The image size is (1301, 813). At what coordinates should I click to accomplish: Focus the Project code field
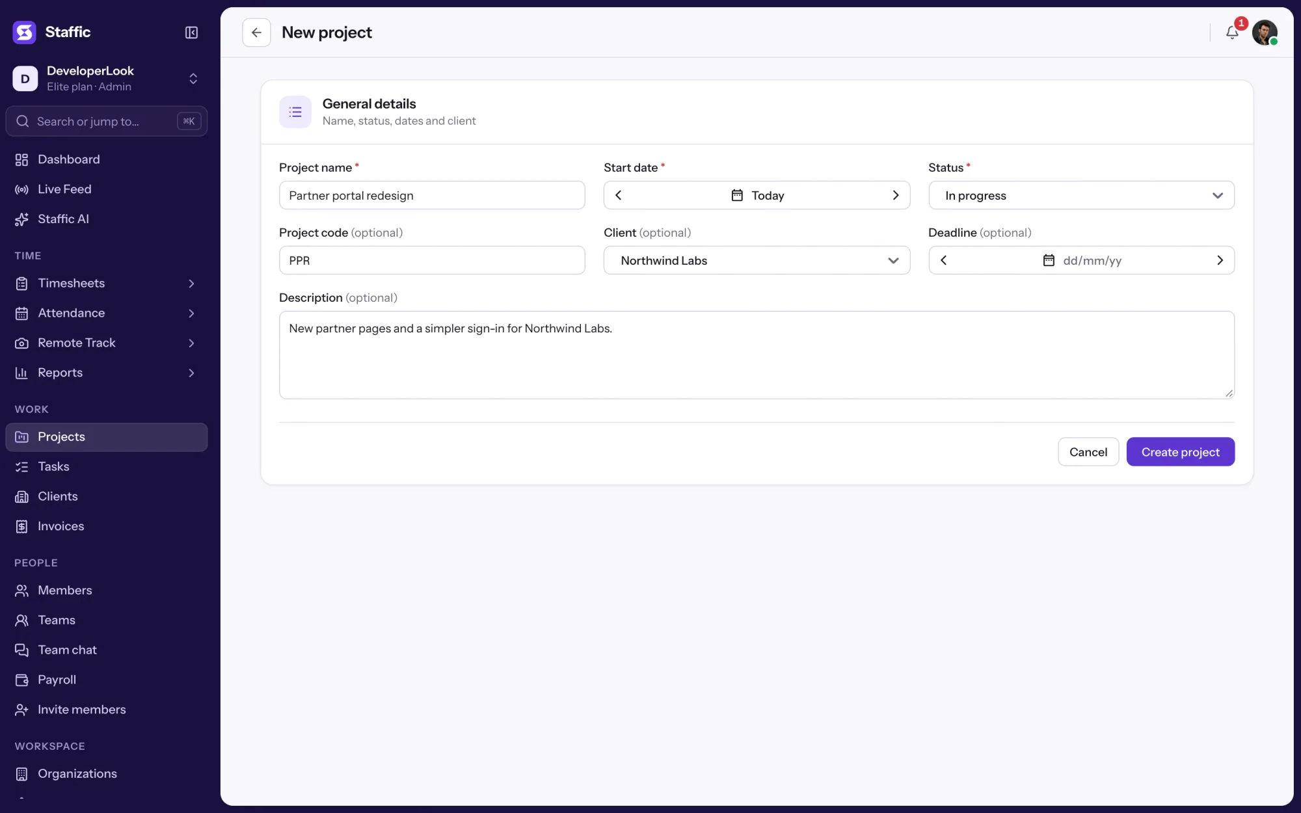click(432, 260)
